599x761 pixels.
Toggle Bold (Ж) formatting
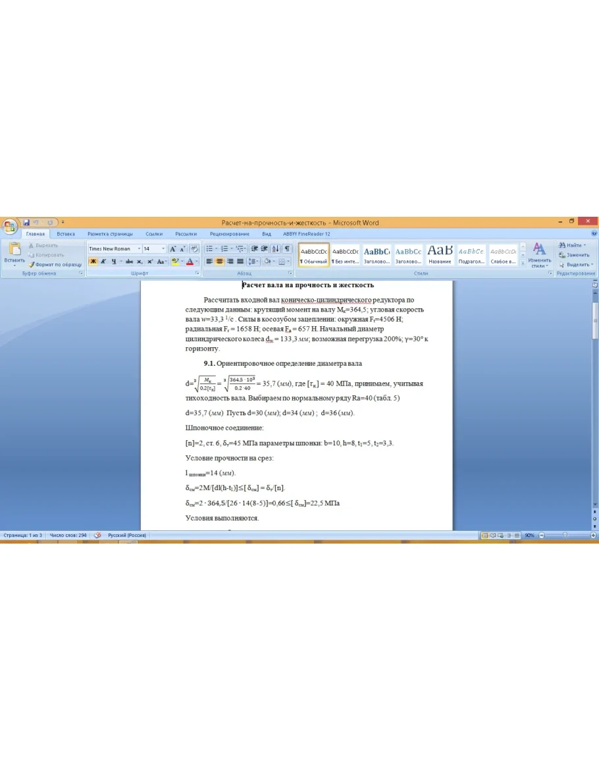[93, 262]
